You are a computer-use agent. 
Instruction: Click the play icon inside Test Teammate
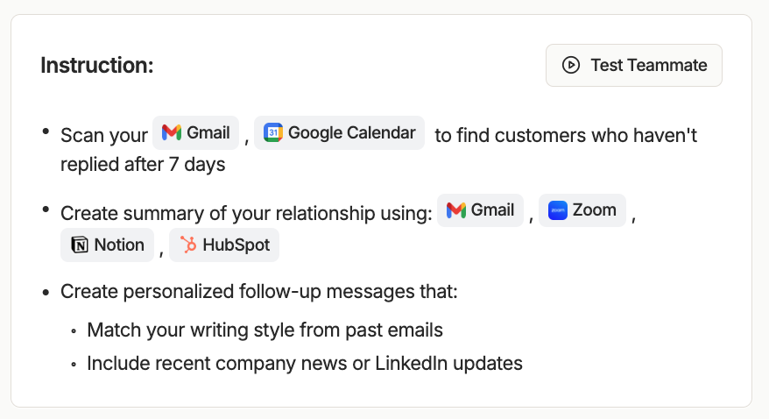click(x=571, y=65)
